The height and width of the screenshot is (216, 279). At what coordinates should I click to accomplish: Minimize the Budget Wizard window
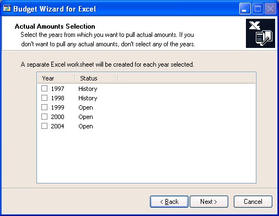(245, 9)
